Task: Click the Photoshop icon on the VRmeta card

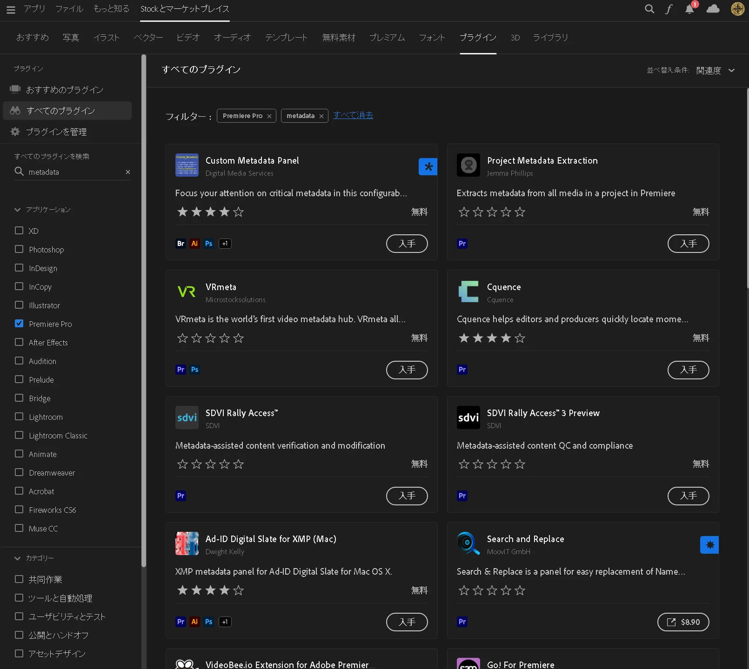Action: [x=194, y=370]
